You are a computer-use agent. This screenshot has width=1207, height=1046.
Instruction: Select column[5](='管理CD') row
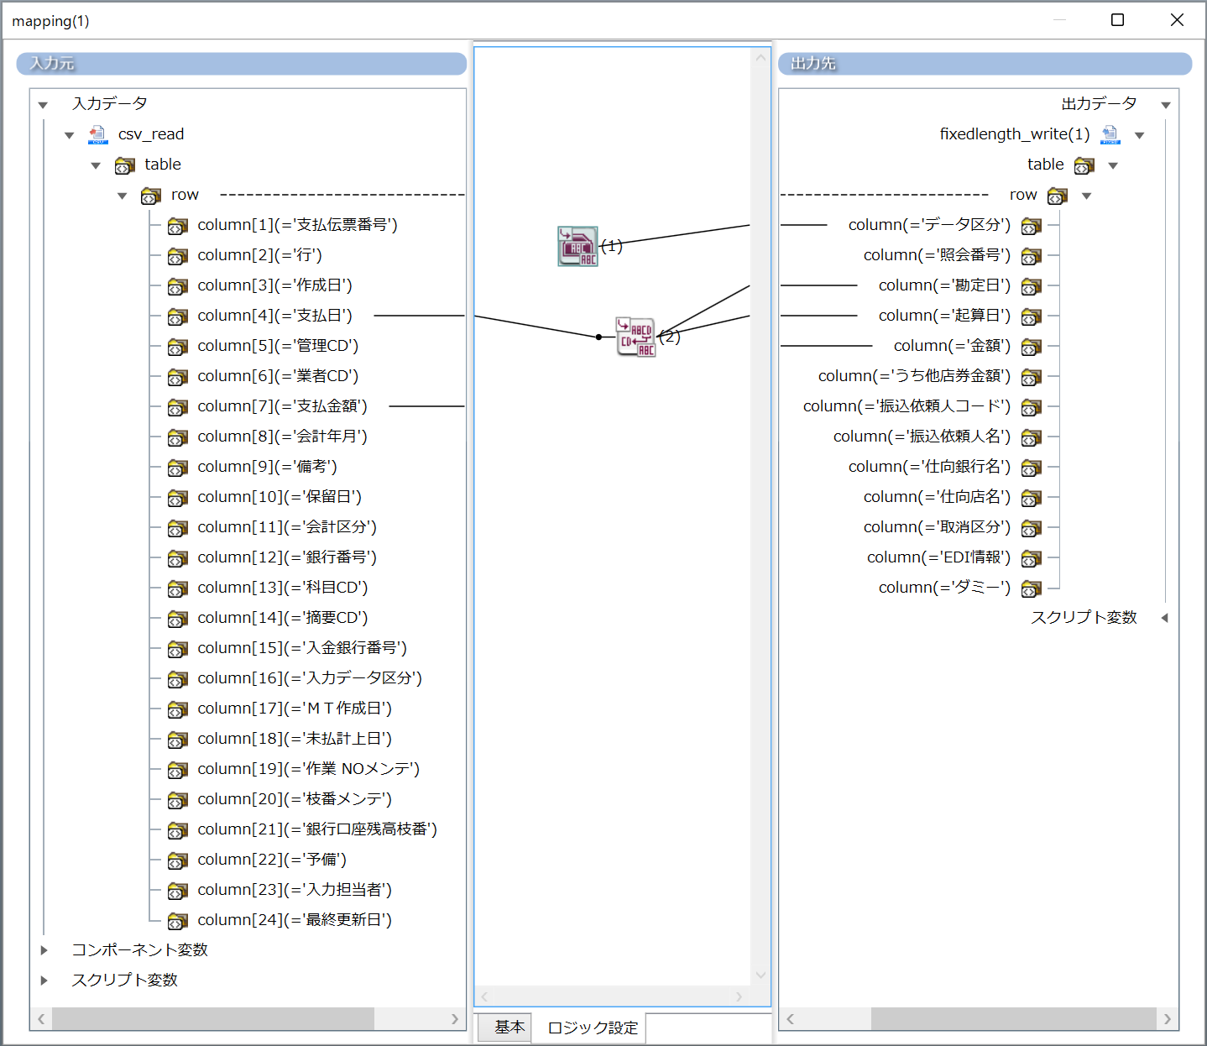(x=278, y=346)
